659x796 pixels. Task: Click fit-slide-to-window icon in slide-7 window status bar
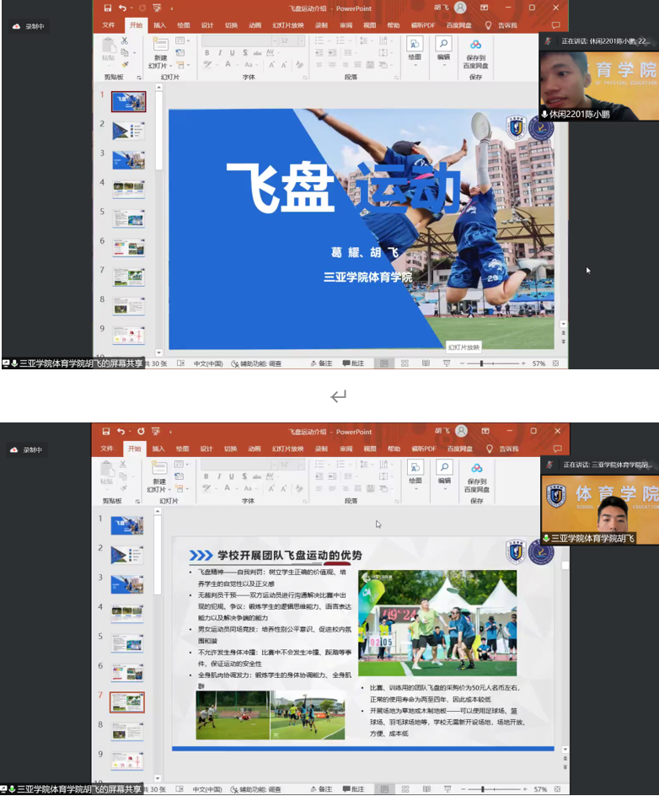[x=557, y=789]
